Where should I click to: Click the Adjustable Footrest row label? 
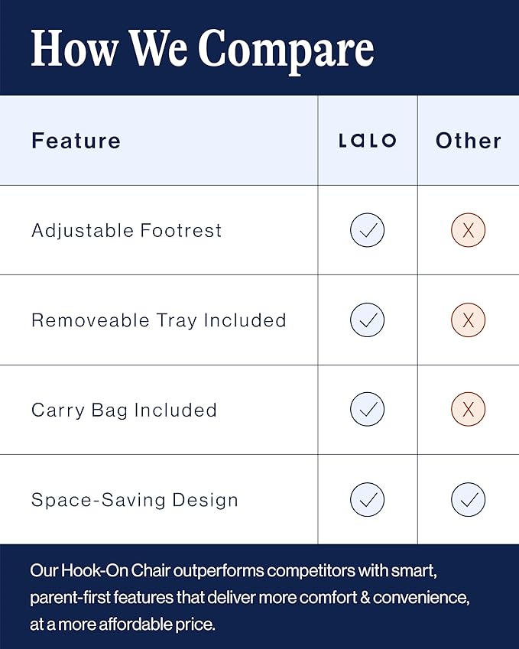tap(127, 231)
